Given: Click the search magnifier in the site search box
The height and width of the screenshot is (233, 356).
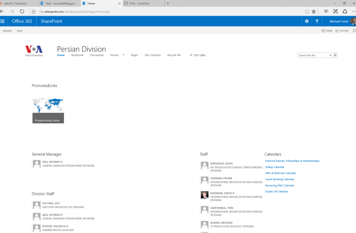Looking at the screenshot, I should coord(335,55).
